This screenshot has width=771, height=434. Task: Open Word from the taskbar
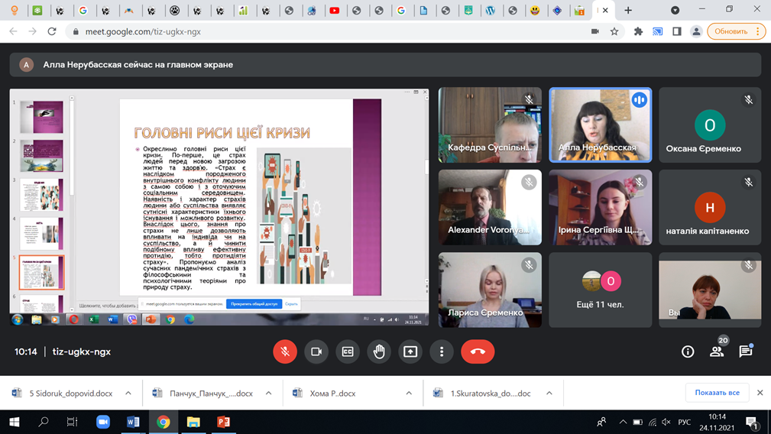click(x=133, y=422)
